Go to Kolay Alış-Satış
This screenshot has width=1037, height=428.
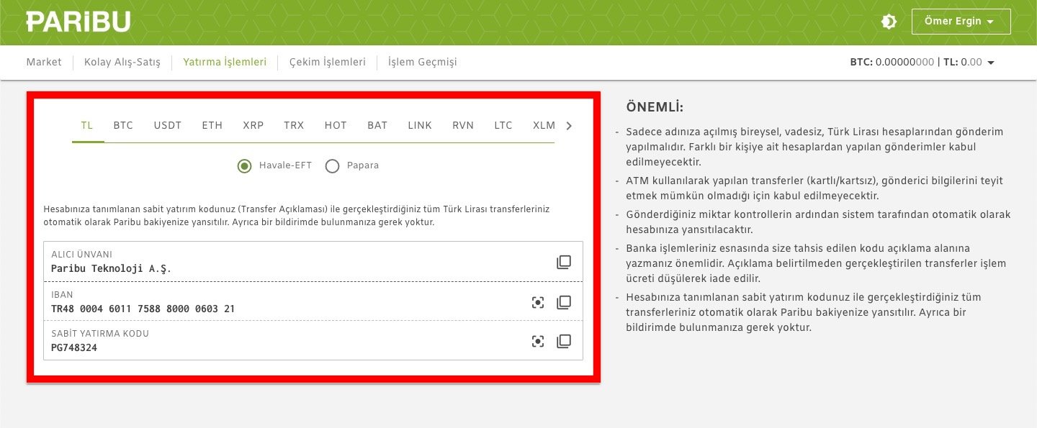(x=122, y=63)
